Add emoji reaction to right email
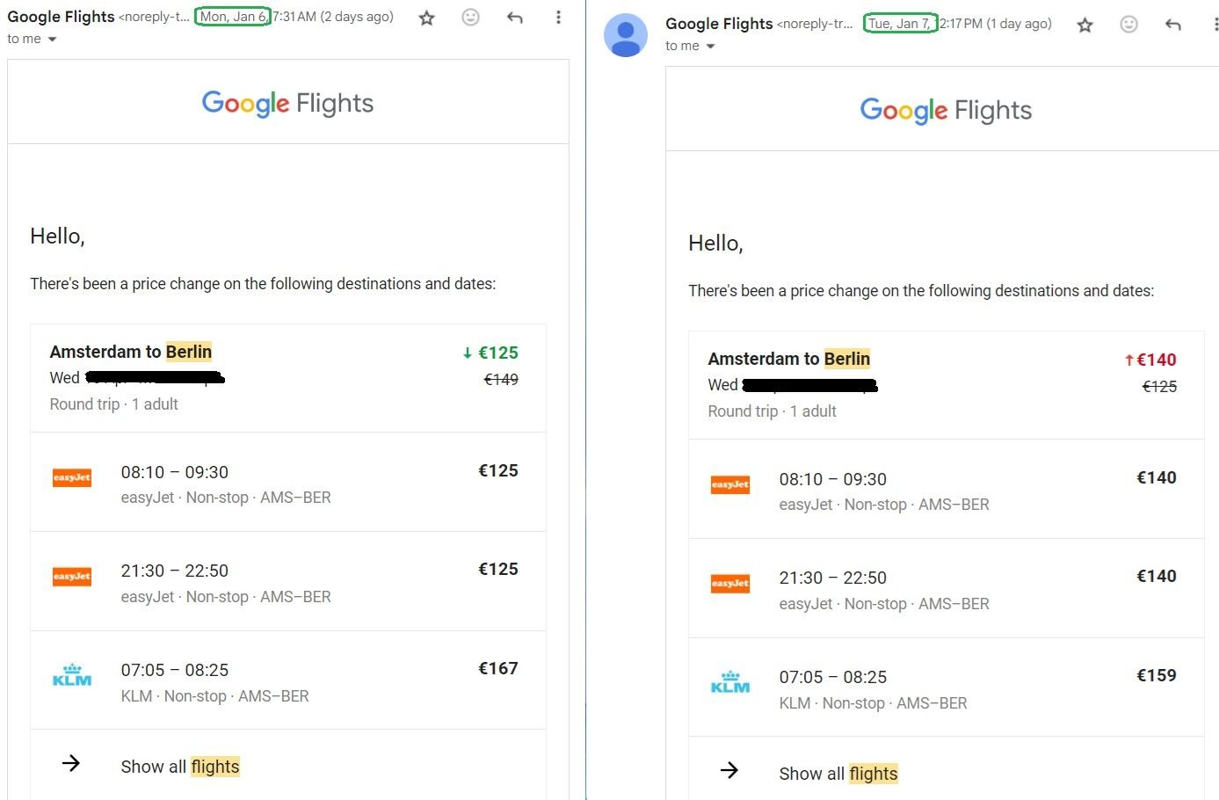 pos(1128,25)
